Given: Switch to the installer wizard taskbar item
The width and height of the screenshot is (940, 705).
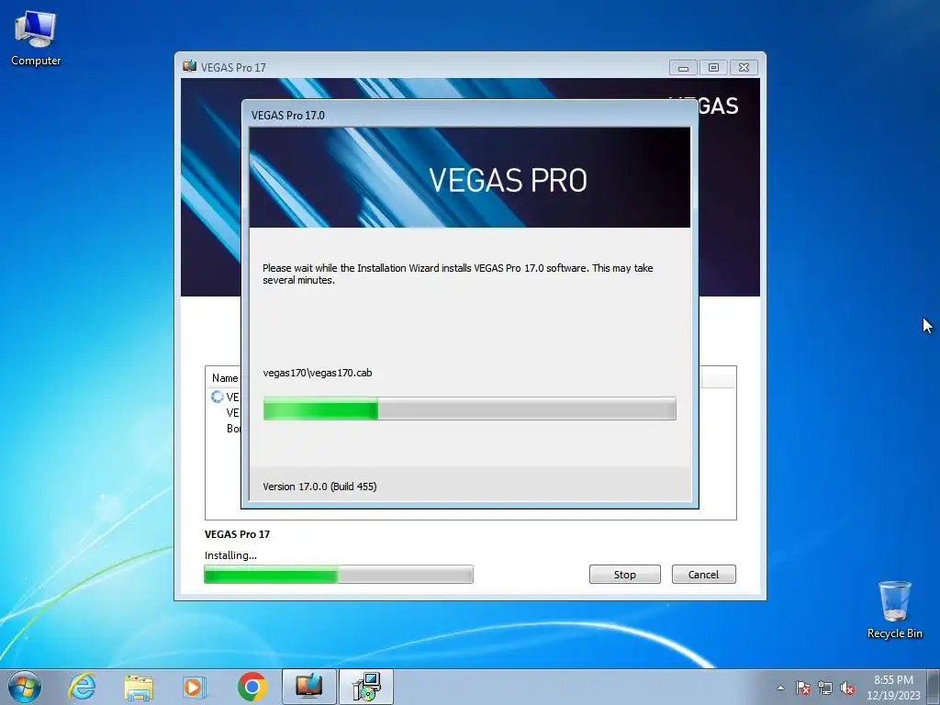Looking at the screenshot, I should click(366, 687).
